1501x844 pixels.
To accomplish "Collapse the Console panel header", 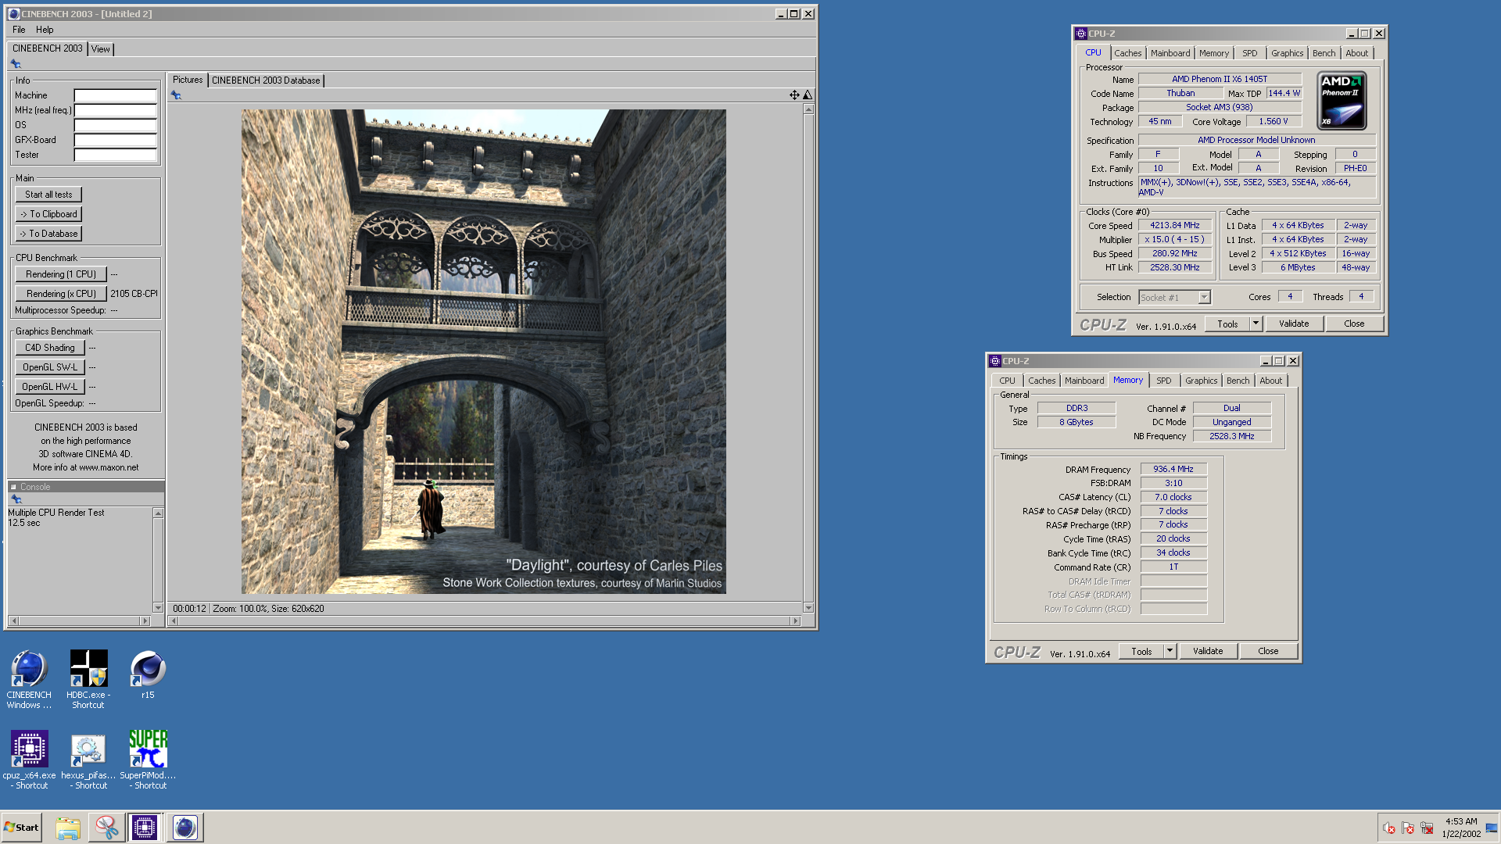I will point(13,487).
